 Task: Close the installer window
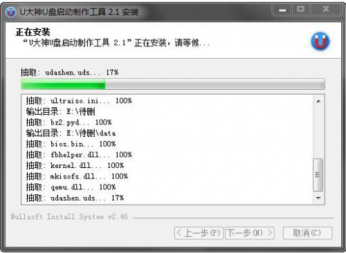point(326,9)
